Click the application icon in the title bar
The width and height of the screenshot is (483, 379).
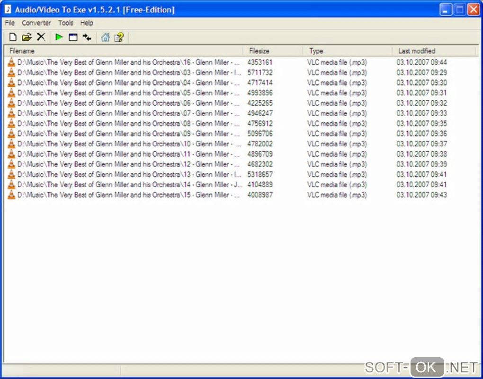coord(8,9)
